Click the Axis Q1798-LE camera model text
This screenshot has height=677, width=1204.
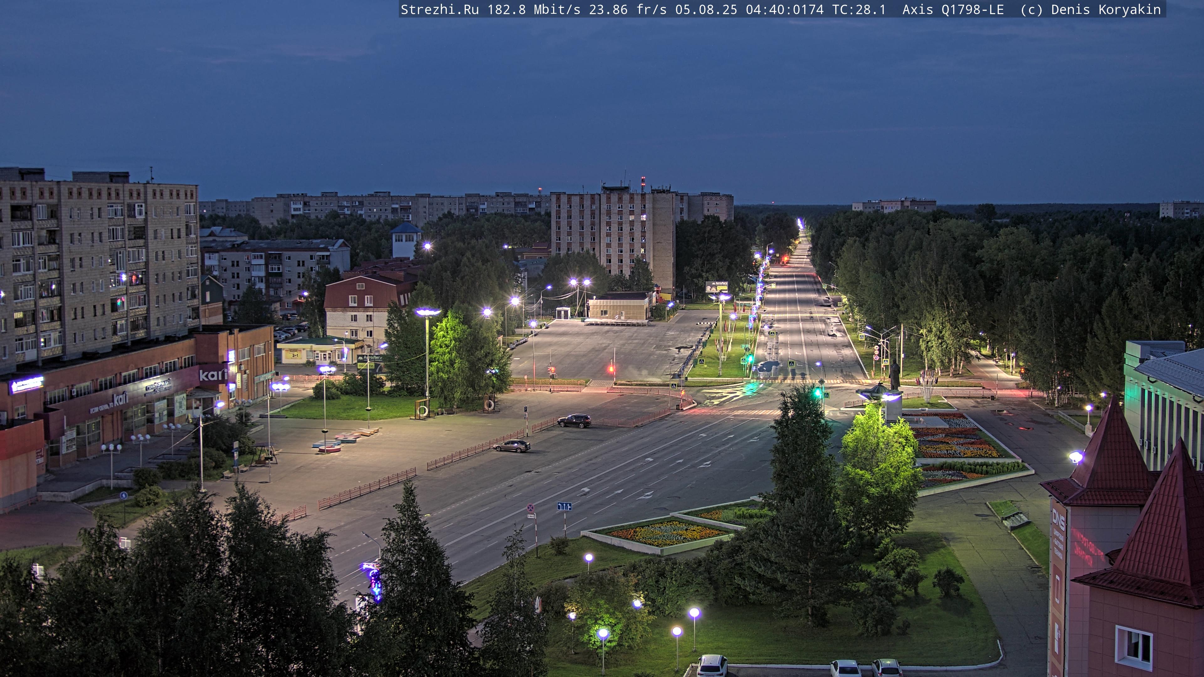[x=953, y=10]
